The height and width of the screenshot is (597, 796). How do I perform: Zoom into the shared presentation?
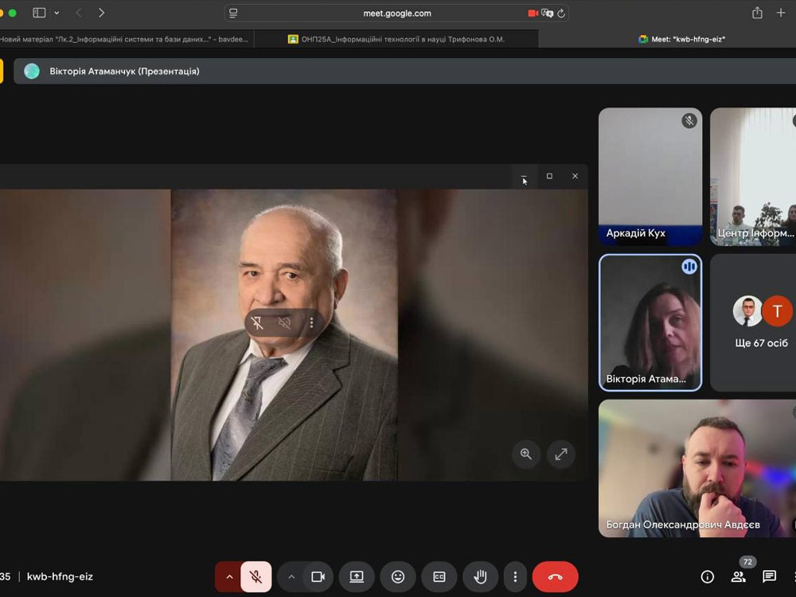click(526, 454)
